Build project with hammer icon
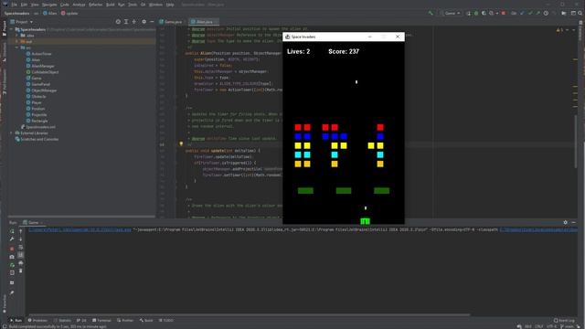 (x=431, y=13)
